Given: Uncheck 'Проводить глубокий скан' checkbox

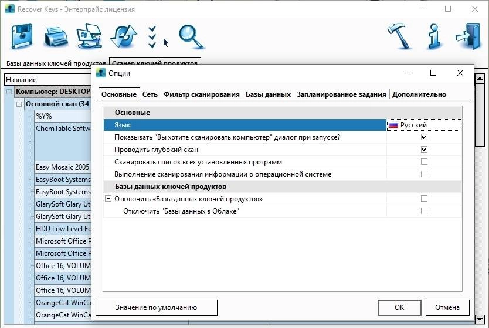Looking at the screenshot, I should pyautogui.click(x=424, y=150).
